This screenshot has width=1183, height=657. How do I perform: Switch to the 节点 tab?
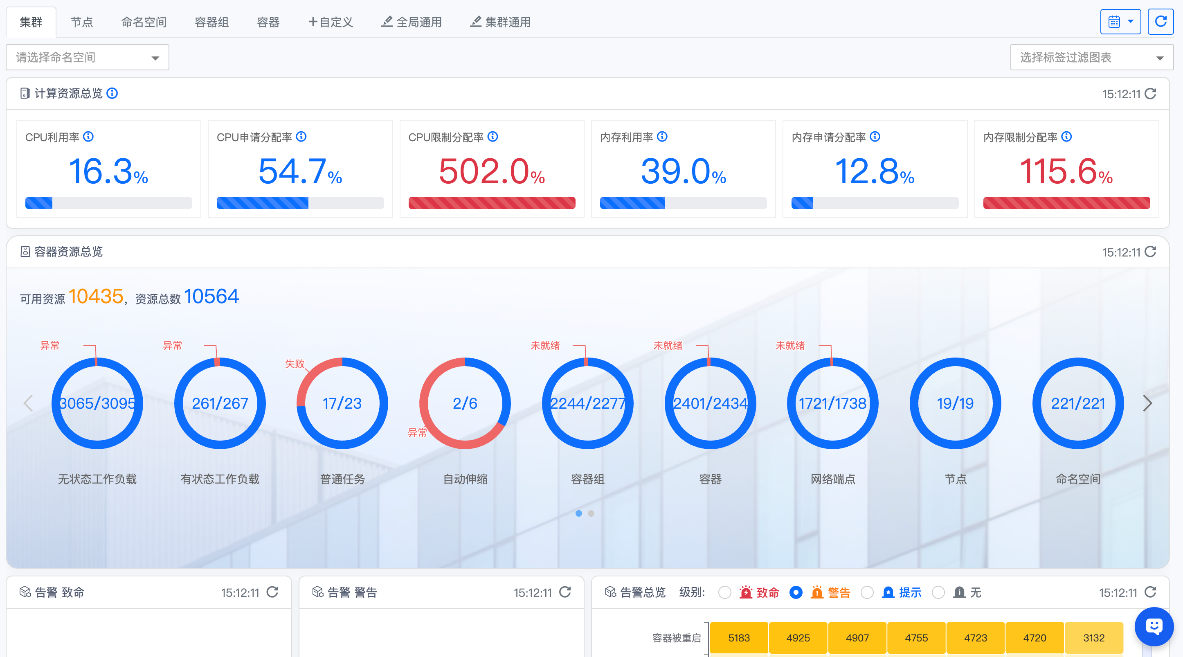pos(82,22)
